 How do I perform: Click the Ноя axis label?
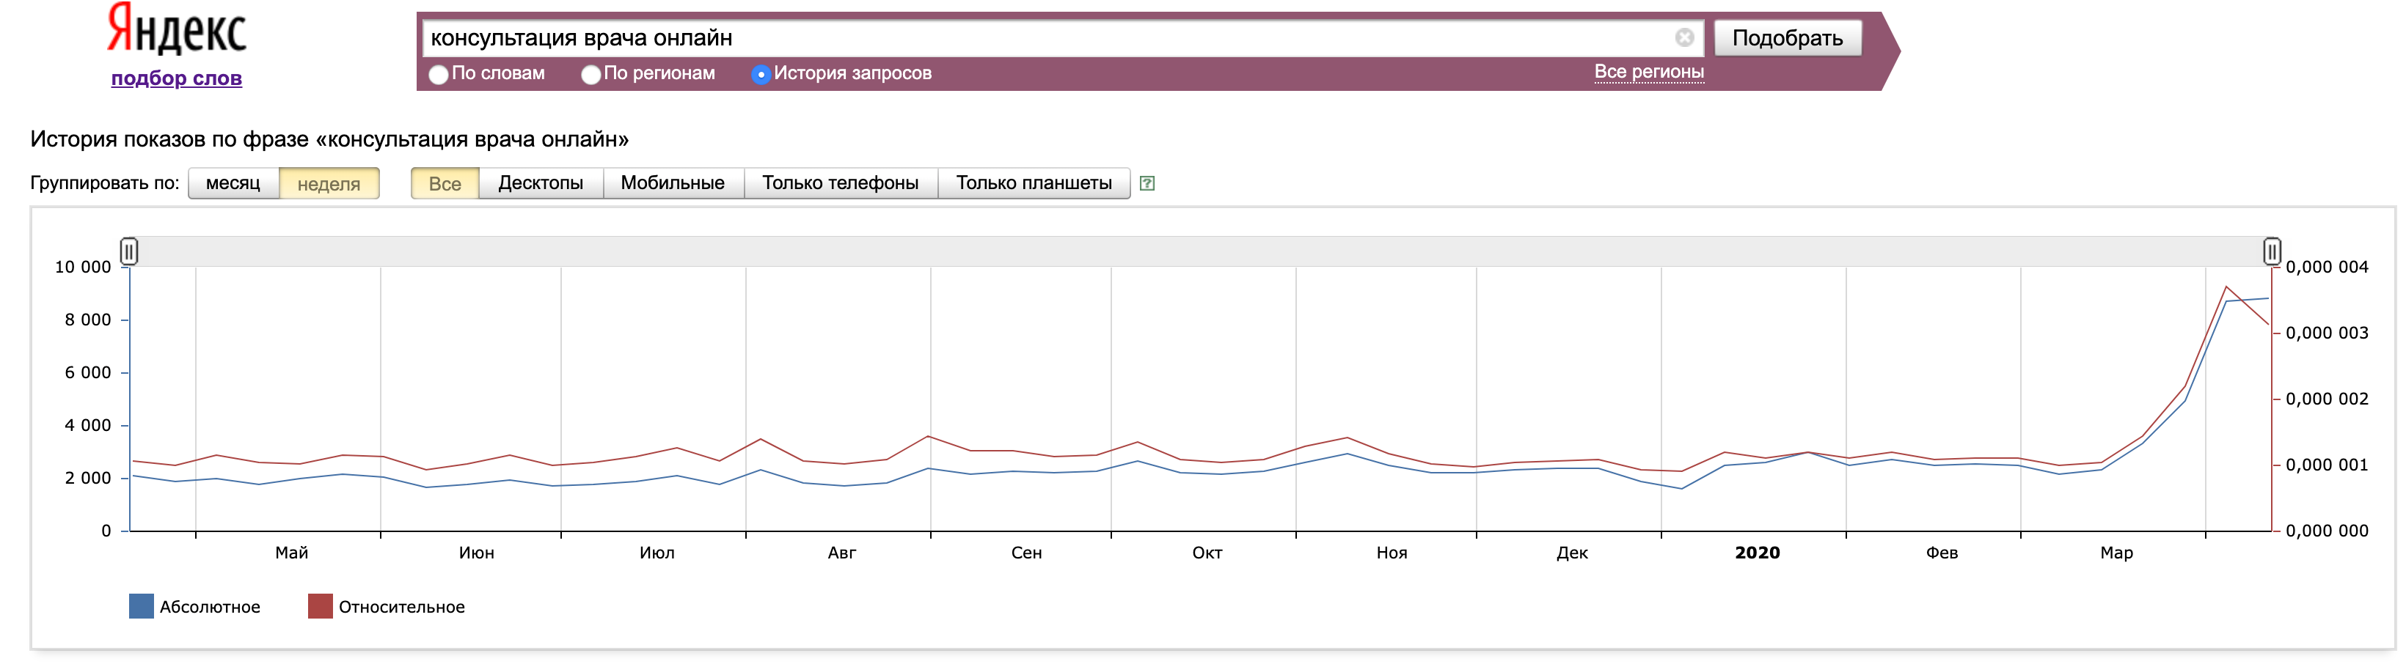1392,553
